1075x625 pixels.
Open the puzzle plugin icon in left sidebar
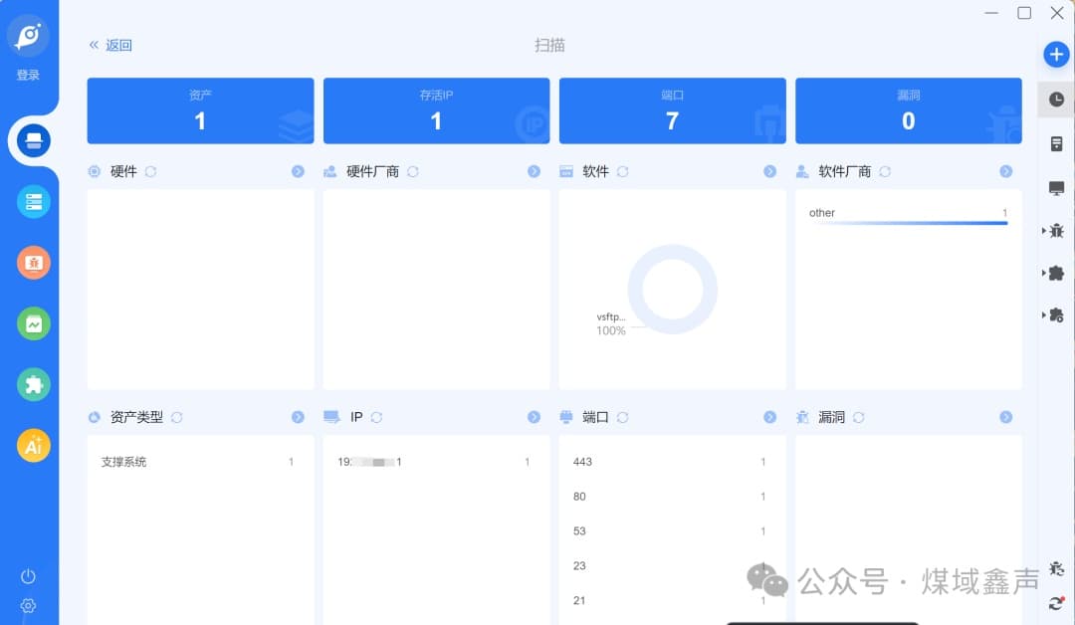[34, 384]
